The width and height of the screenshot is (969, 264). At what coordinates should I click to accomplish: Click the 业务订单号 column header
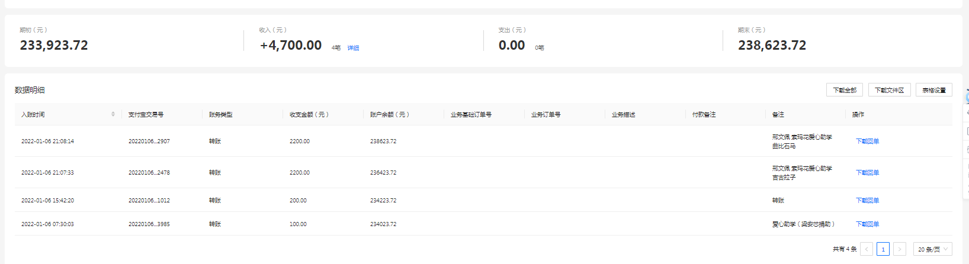click(546, 114)
